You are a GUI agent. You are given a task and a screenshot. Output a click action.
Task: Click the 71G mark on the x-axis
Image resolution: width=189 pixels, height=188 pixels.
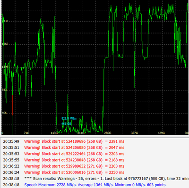pos(26,133)
